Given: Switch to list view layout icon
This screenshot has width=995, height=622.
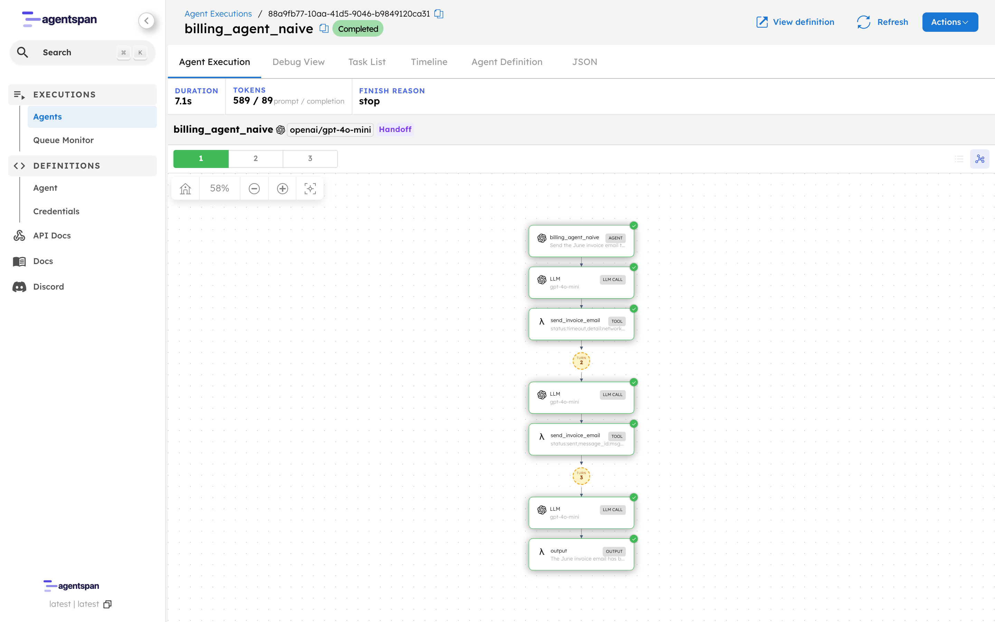Looking at the screenshot, I should [x=959, y=159].
